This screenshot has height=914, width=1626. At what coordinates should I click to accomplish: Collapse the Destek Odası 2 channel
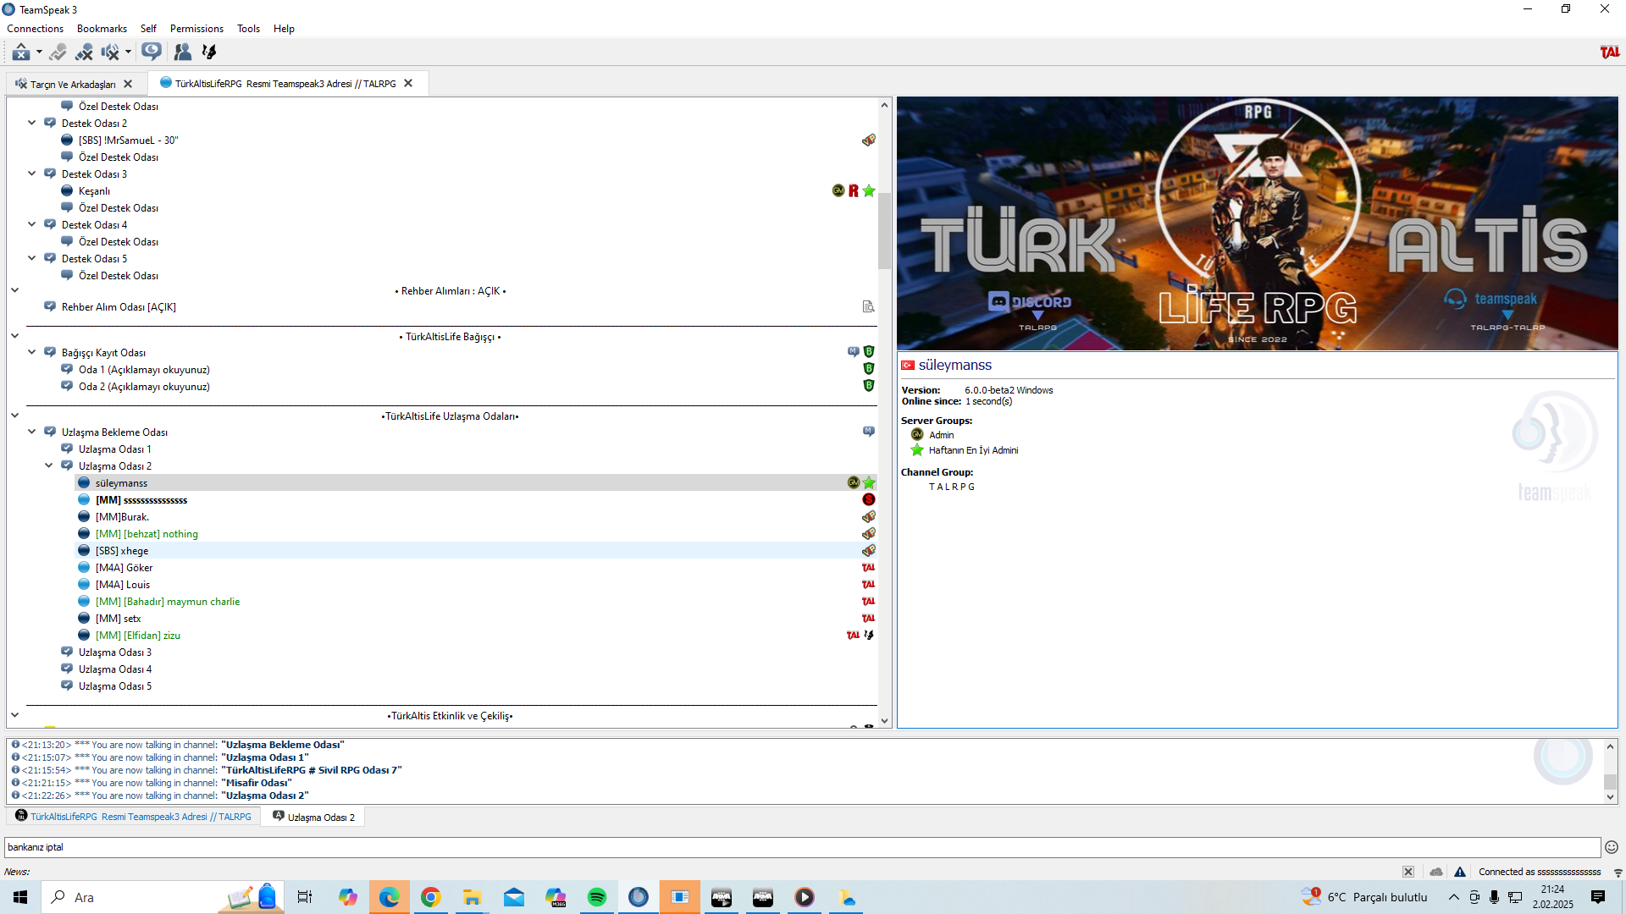click(x=31, y=124)
